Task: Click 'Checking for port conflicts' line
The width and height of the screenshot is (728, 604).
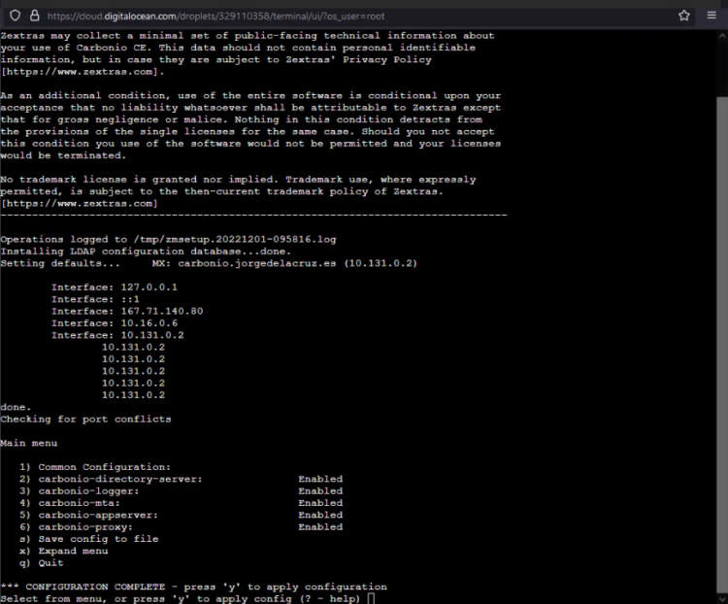Action: (85, 419)
